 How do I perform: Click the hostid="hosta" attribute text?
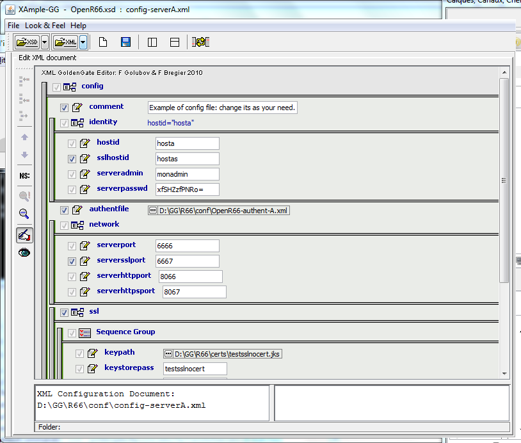(171, 123)
